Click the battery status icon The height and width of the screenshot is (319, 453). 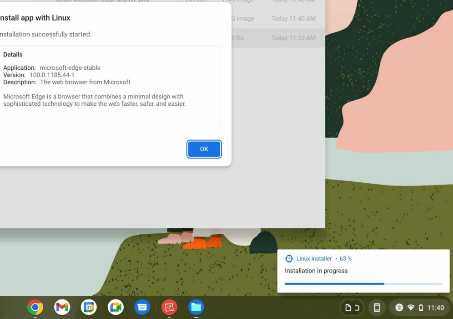(420, 307)
